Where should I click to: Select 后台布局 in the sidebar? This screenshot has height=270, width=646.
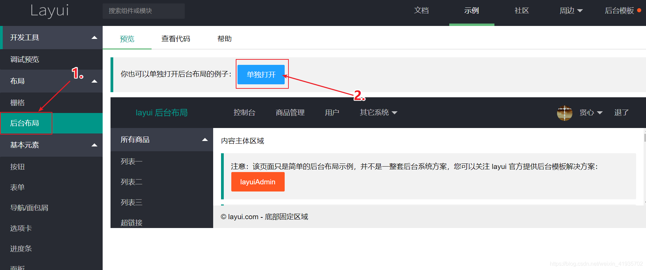[x=51, y=123]
